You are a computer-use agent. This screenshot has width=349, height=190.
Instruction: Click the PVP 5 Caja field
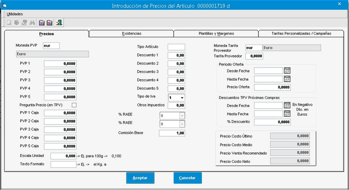point(60,146)
